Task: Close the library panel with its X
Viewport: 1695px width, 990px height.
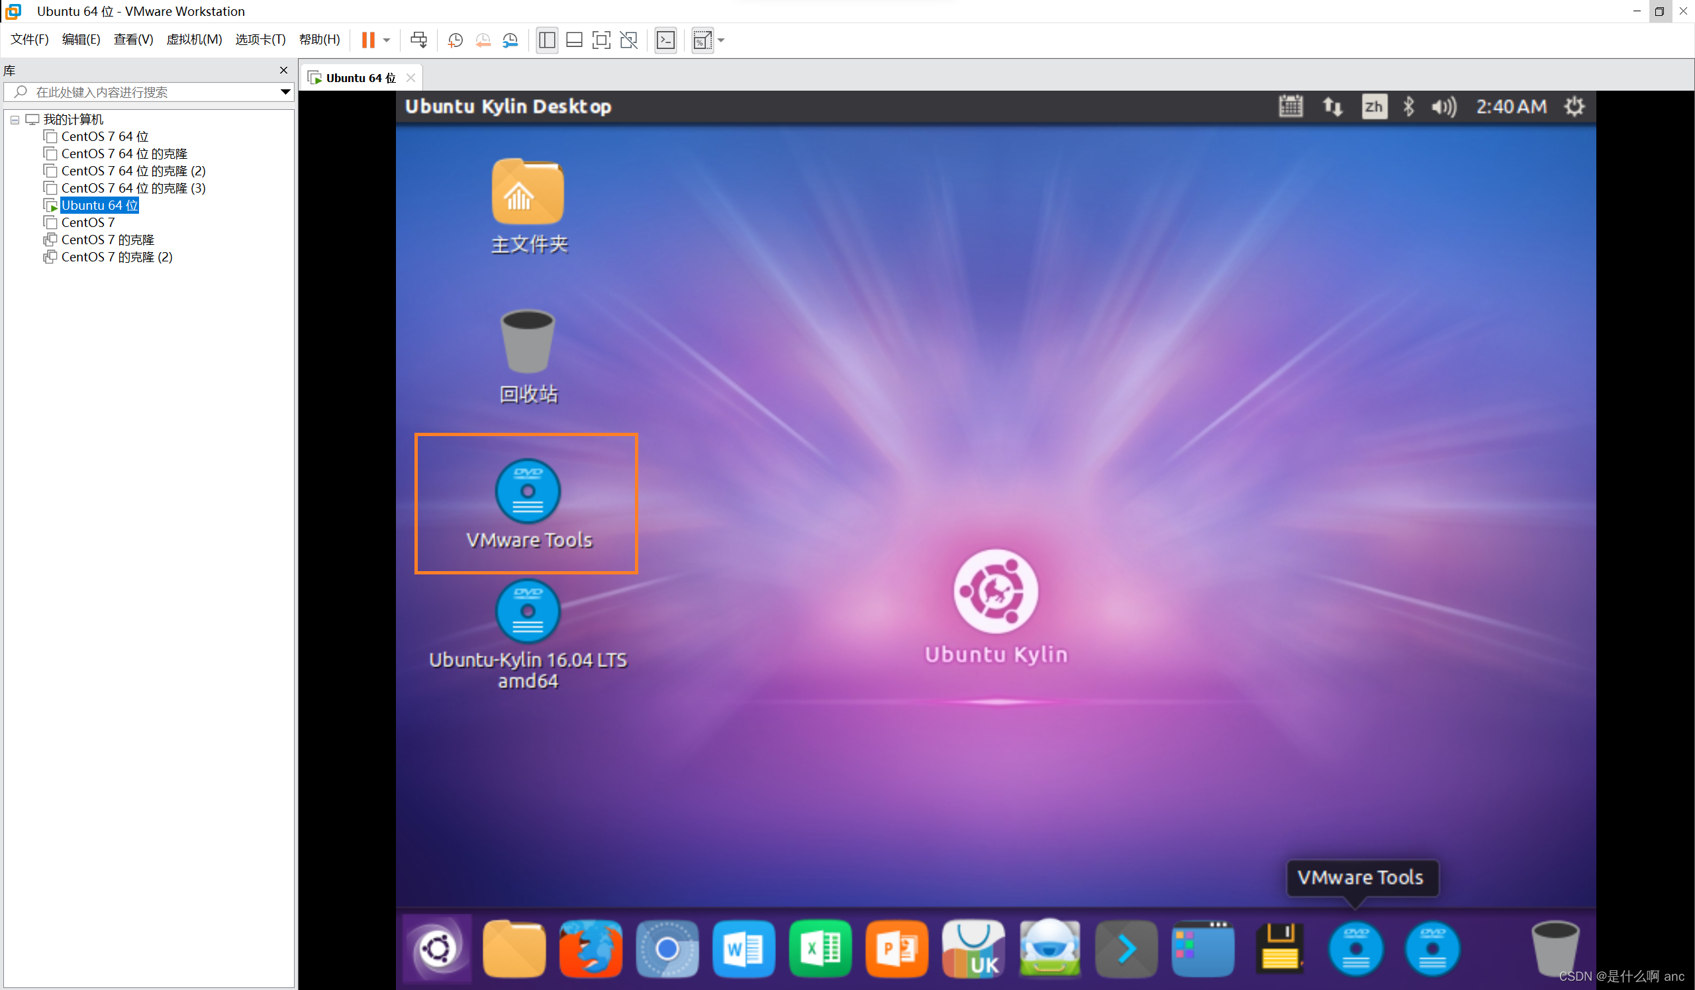Action: [x=283, y=70]
